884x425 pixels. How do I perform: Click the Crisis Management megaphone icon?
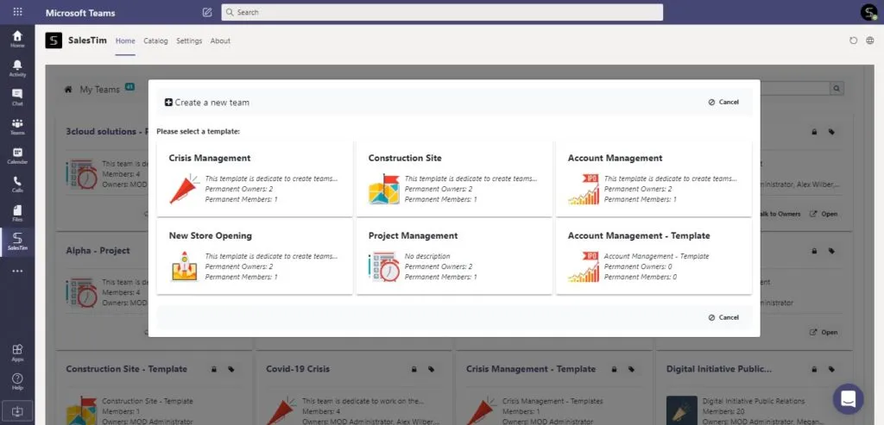click(x=185, y=189)
